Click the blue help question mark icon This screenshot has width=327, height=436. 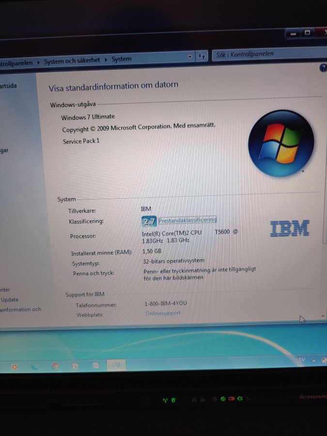coord(323,68)
